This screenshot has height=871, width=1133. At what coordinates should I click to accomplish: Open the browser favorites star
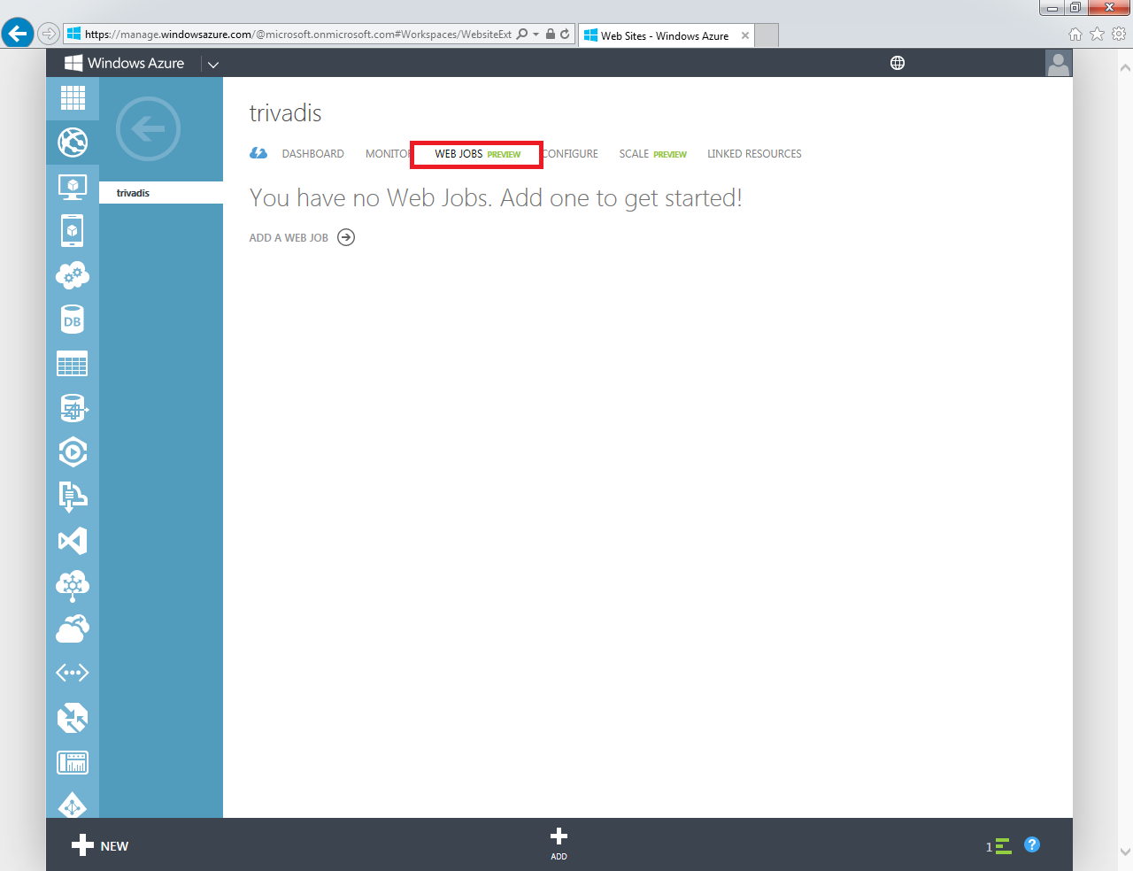tap(1098, 34)
